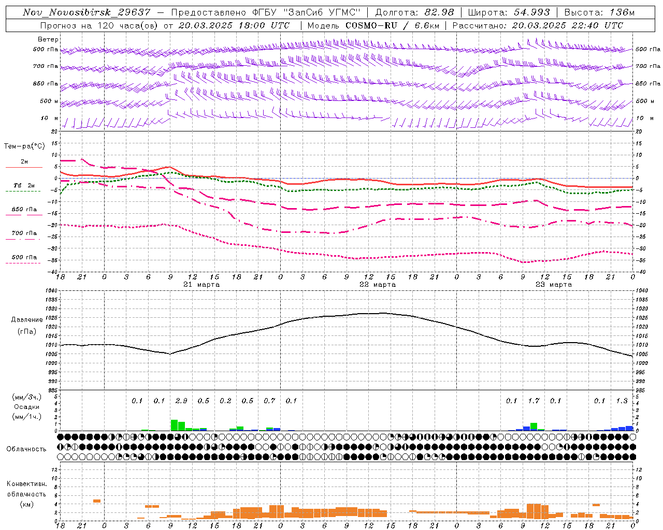Click the tallest green precipitation bar on 23 марта
The width and height of the screenshot is (663, 530).
[x=534, y=426]
